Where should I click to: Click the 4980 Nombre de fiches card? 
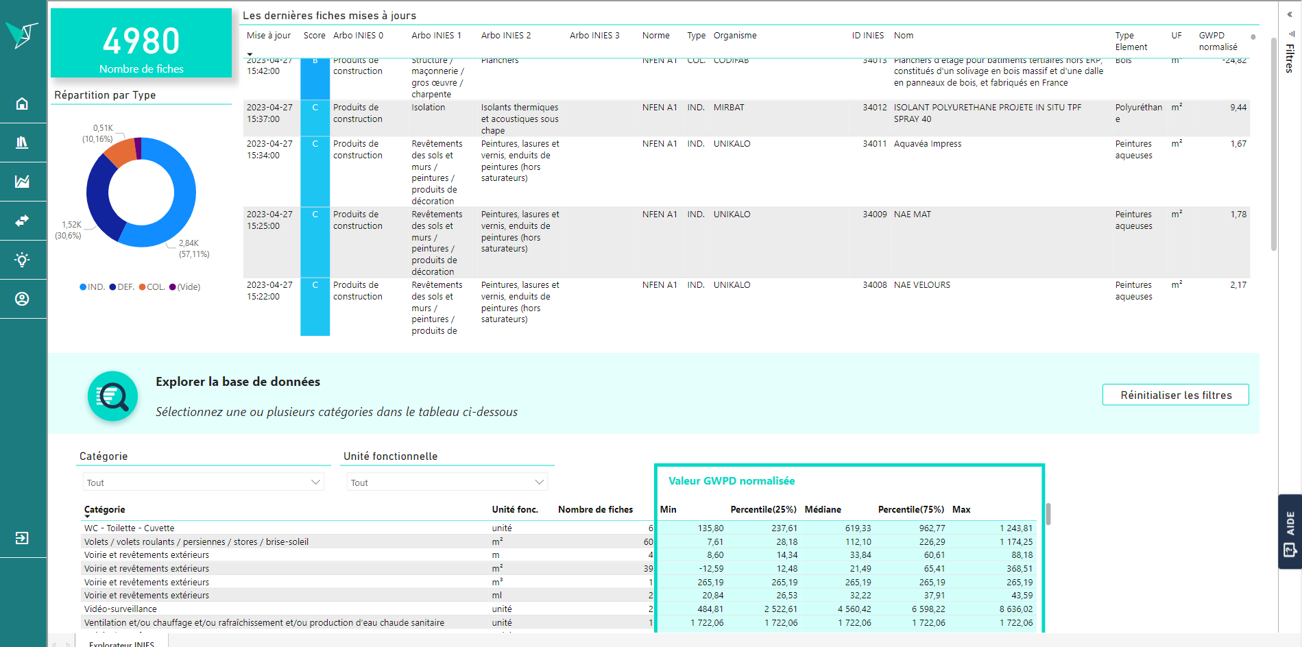(x=141, y=43)
